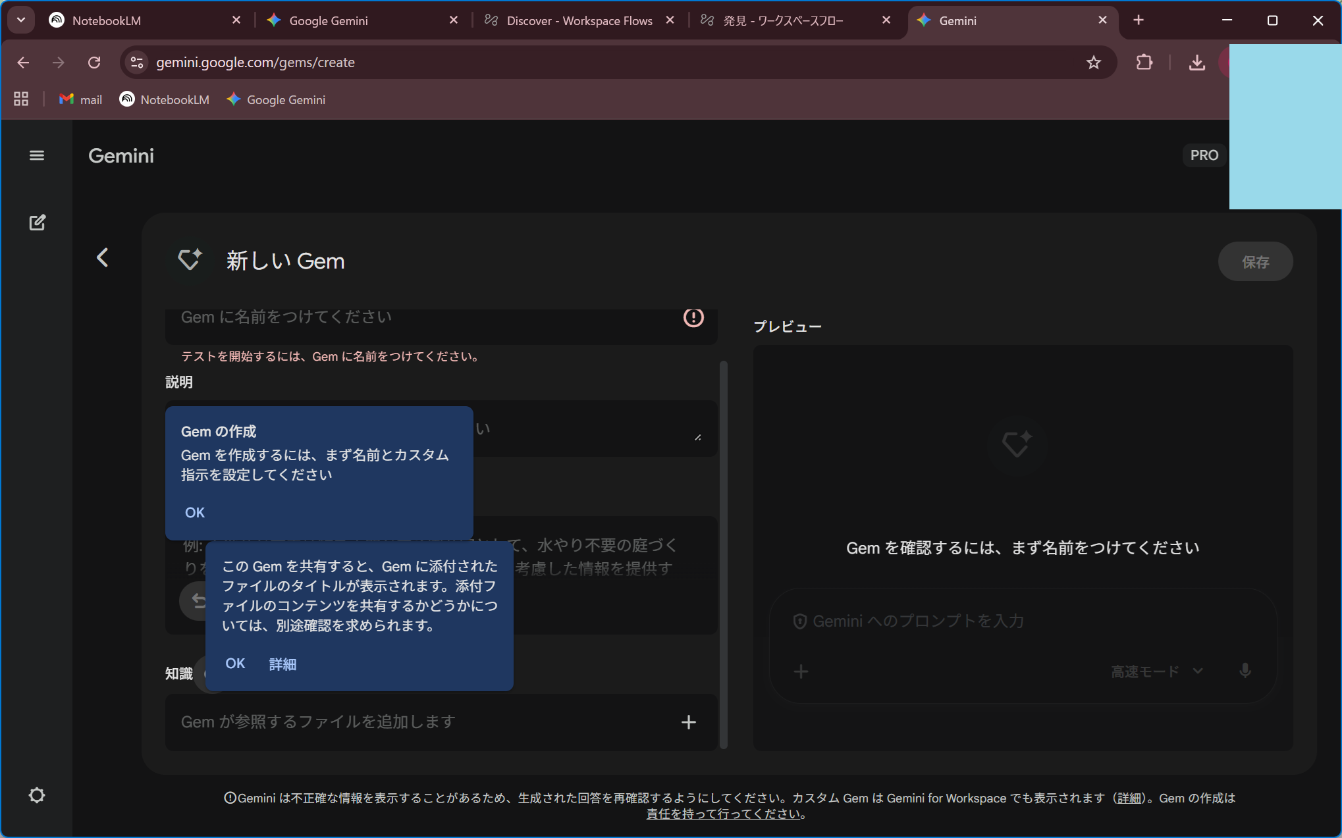
Task: Click the PRO plan badge
Action: tap(1204, 155)
